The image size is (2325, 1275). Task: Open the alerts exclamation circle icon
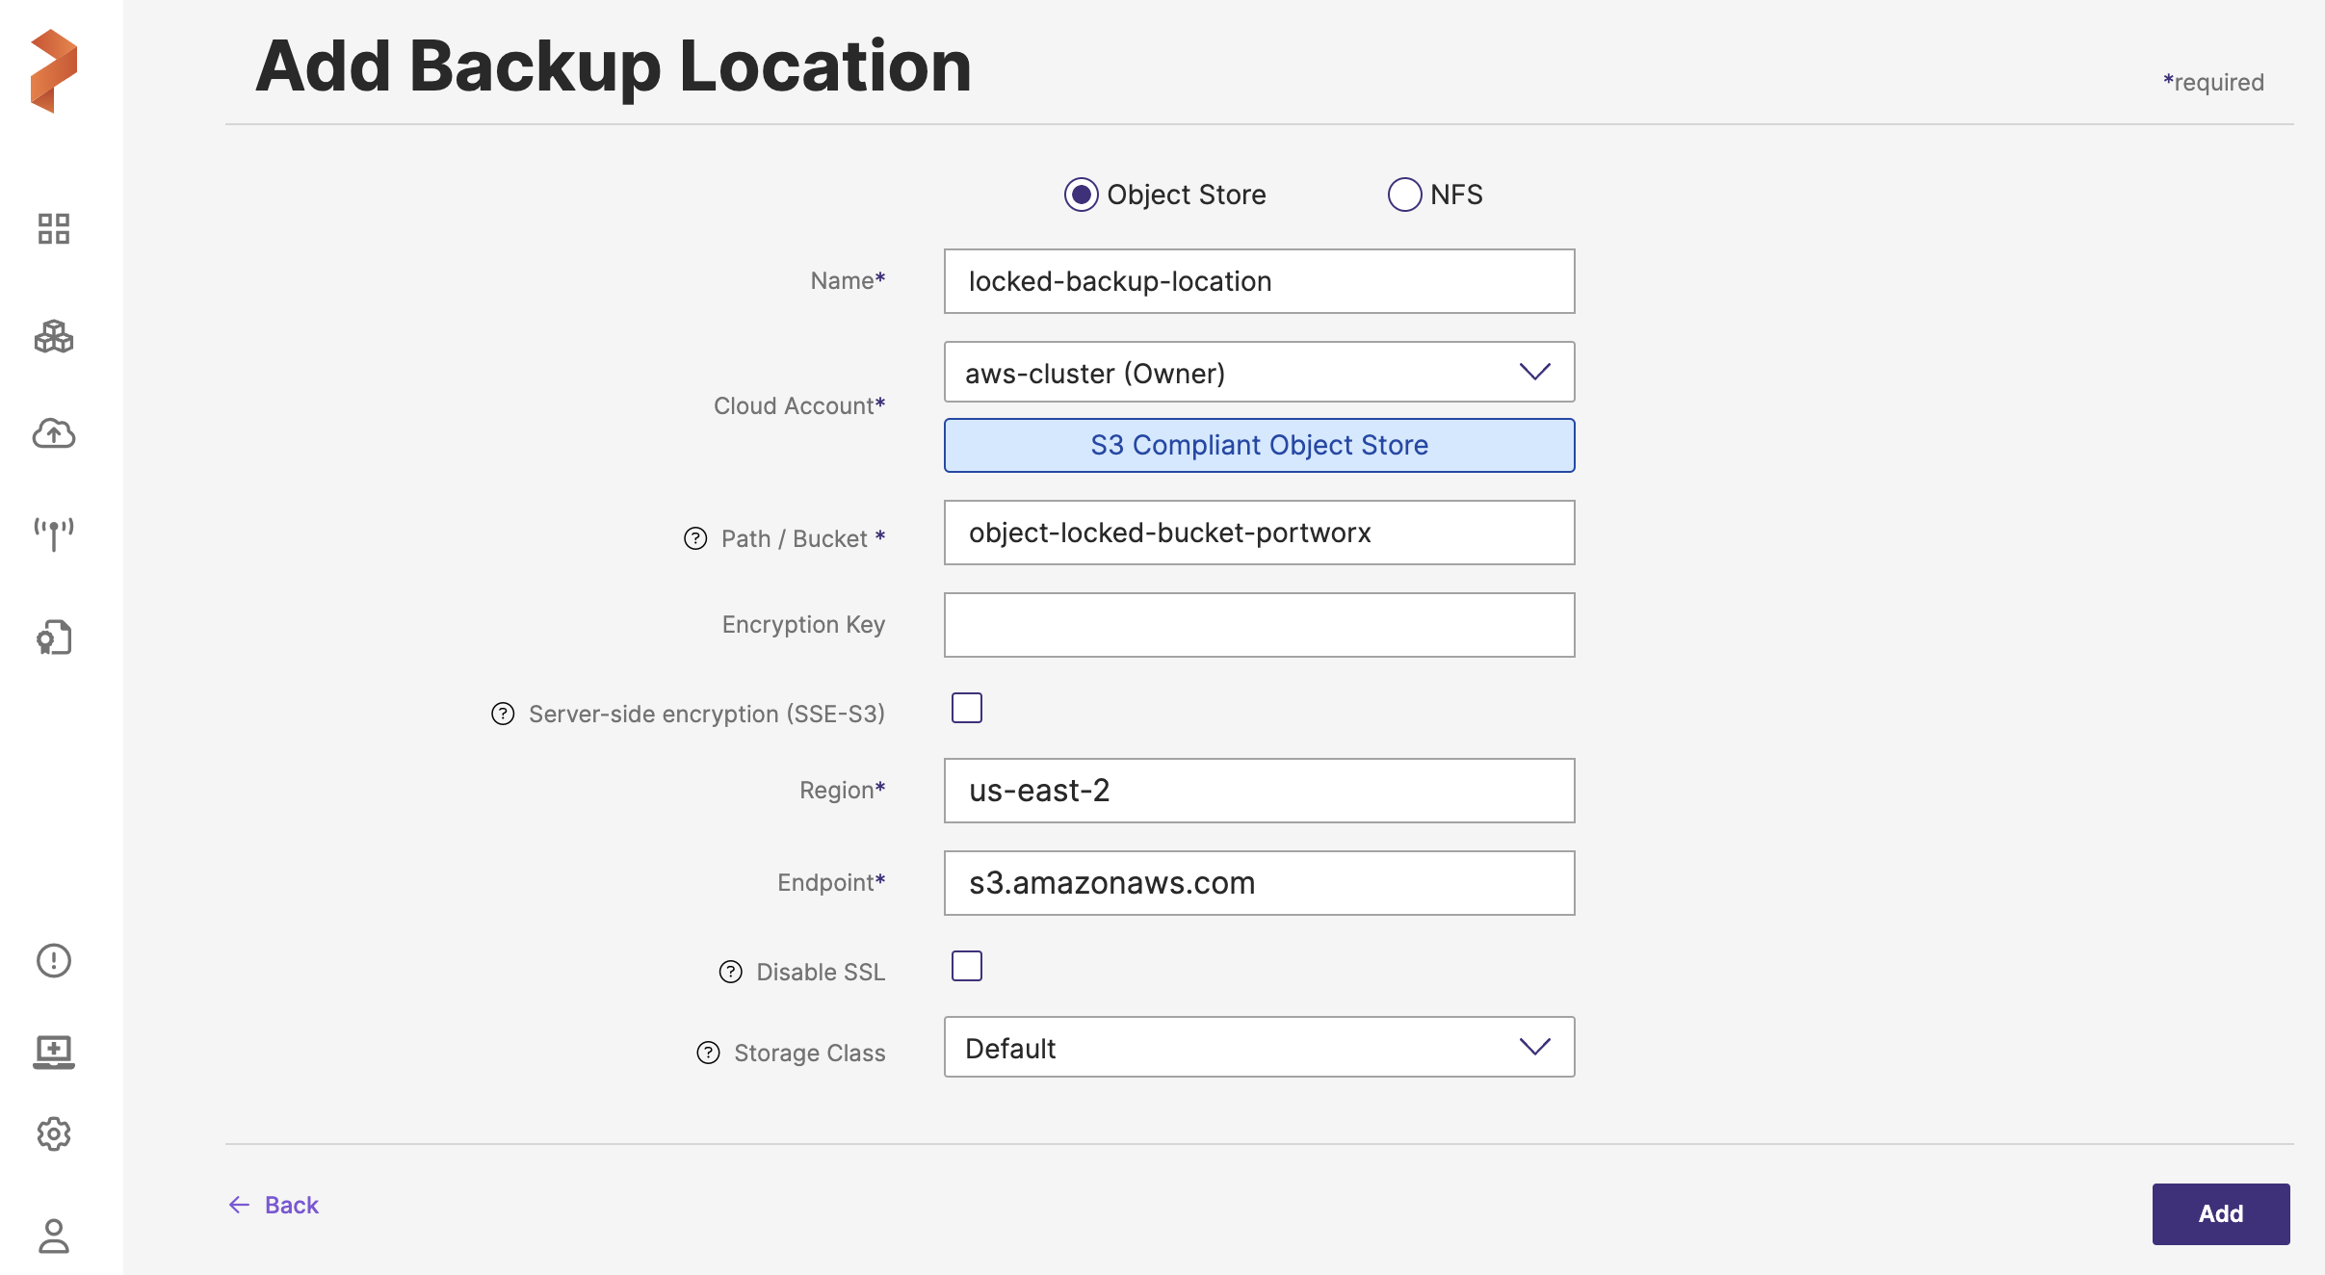point(54,960)
